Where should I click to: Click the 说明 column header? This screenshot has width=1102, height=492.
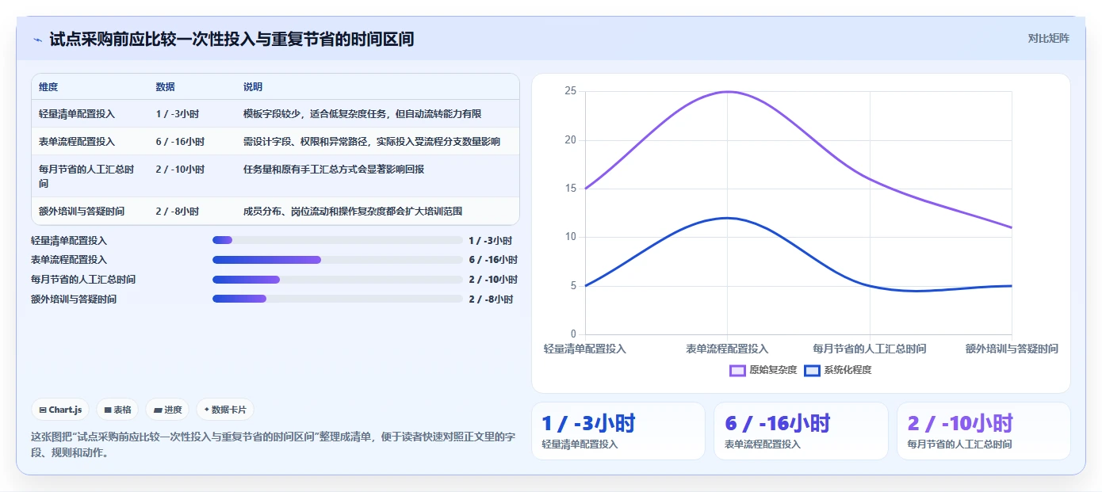[253, 87]
